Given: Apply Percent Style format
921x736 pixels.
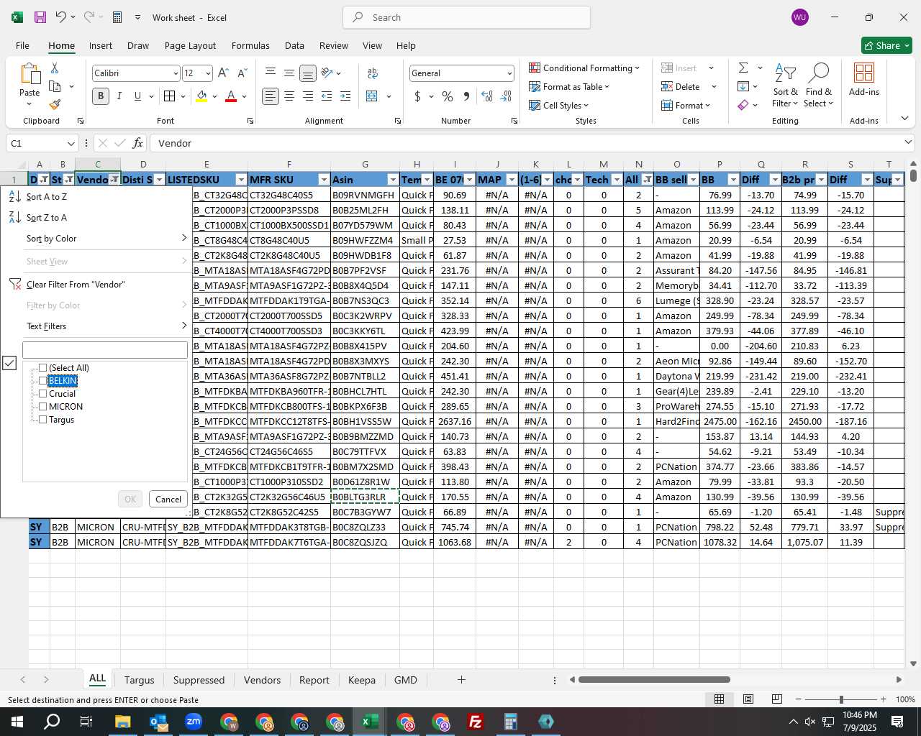Looking at the screenshot, I should [x=448, y=96].
